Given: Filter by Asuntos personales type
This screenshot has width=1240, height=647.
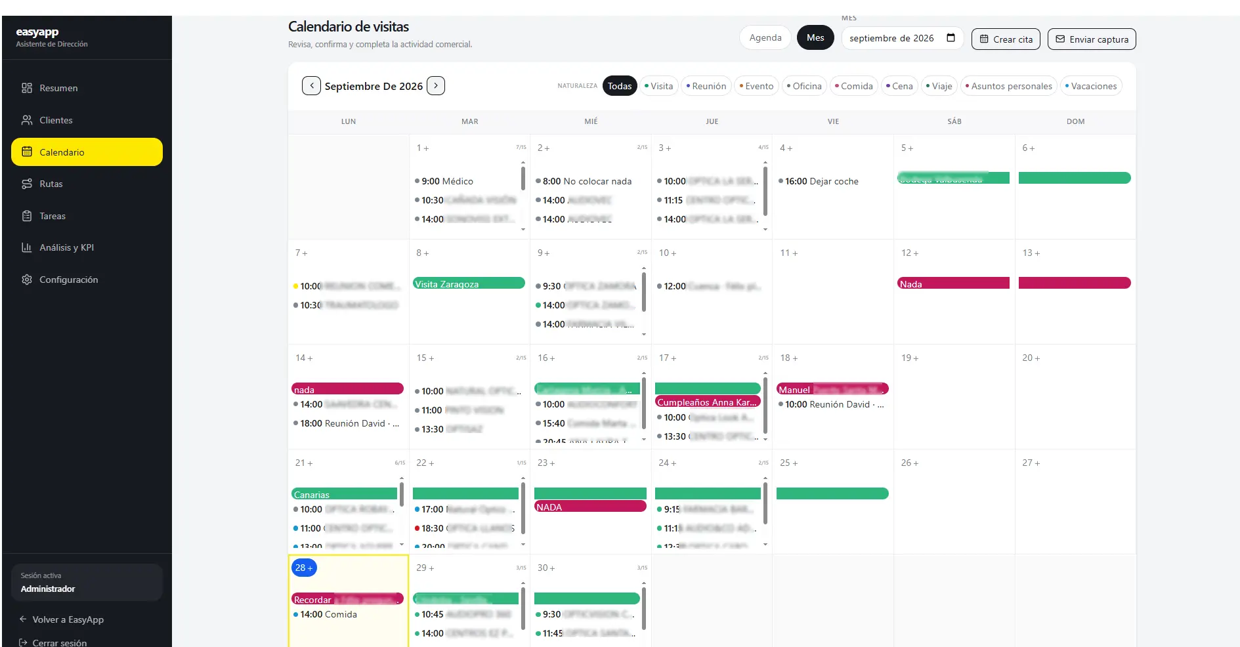Looking at the screenshot, I should (x=1009, y=86).
